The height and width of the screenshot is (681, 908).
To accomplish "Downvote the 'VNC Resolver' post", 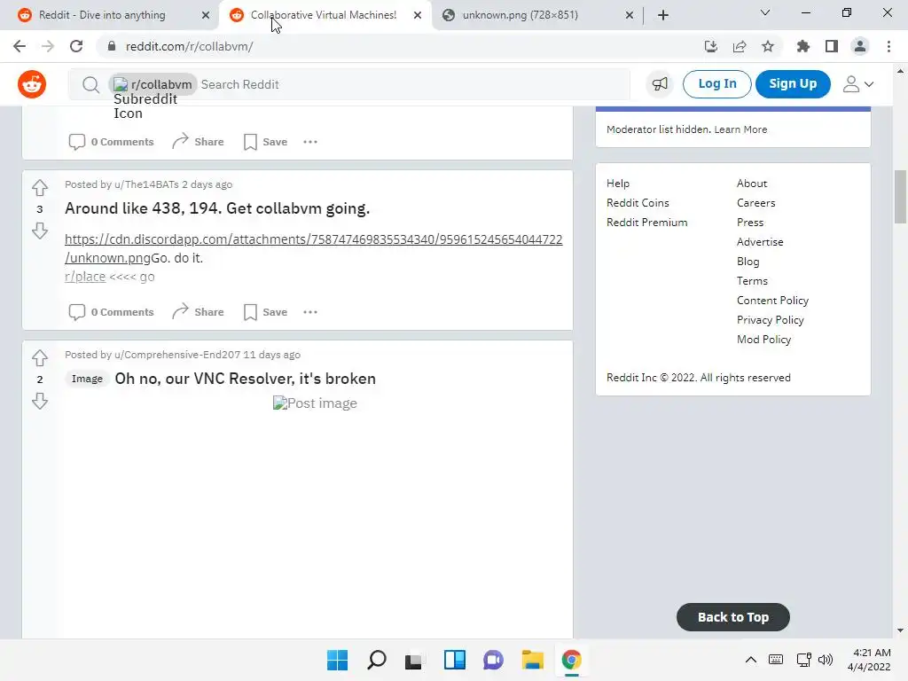I will (39, 402).
